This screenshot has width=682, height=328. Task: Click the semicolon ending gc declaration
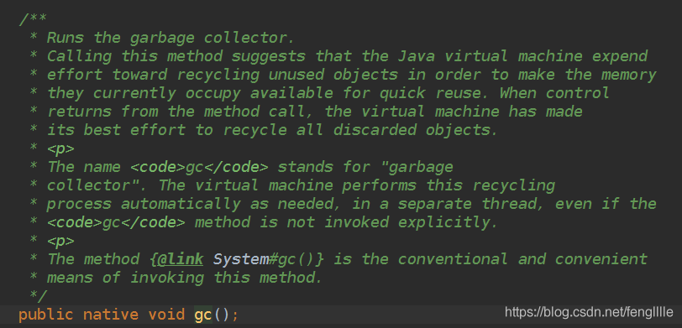click(235, 315)
